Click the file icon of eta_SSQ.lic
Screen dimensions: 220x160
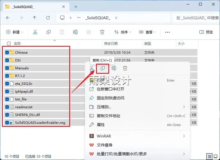pyautogui.click(x=12, y=83)
